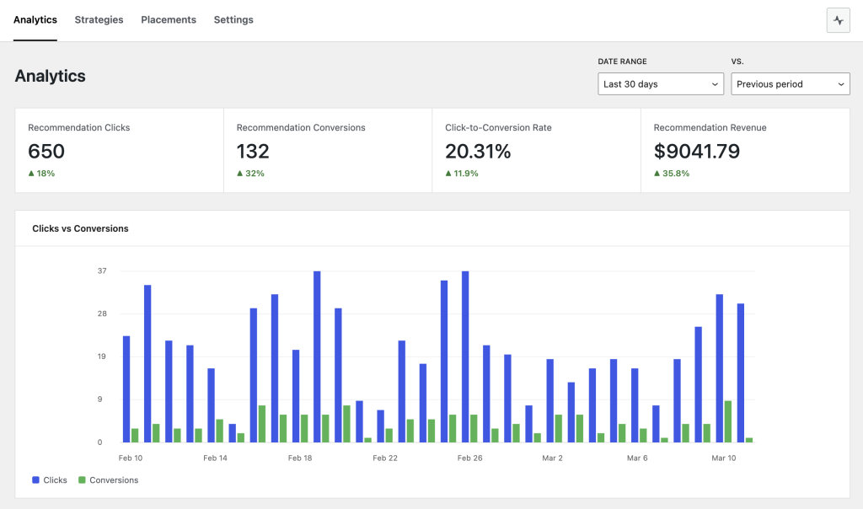
Task: Click the Feb 10 axis label
Action: pyautogui.click(x=131, y=458)
